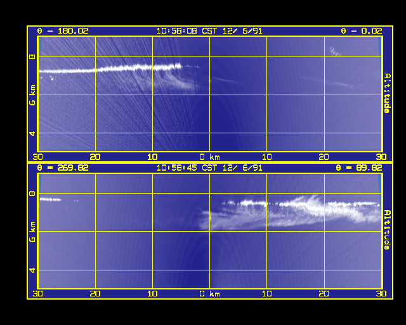Click the right-side 20 range label of lower panel
This screenshot has width=406, height=325.
[324, 294]
